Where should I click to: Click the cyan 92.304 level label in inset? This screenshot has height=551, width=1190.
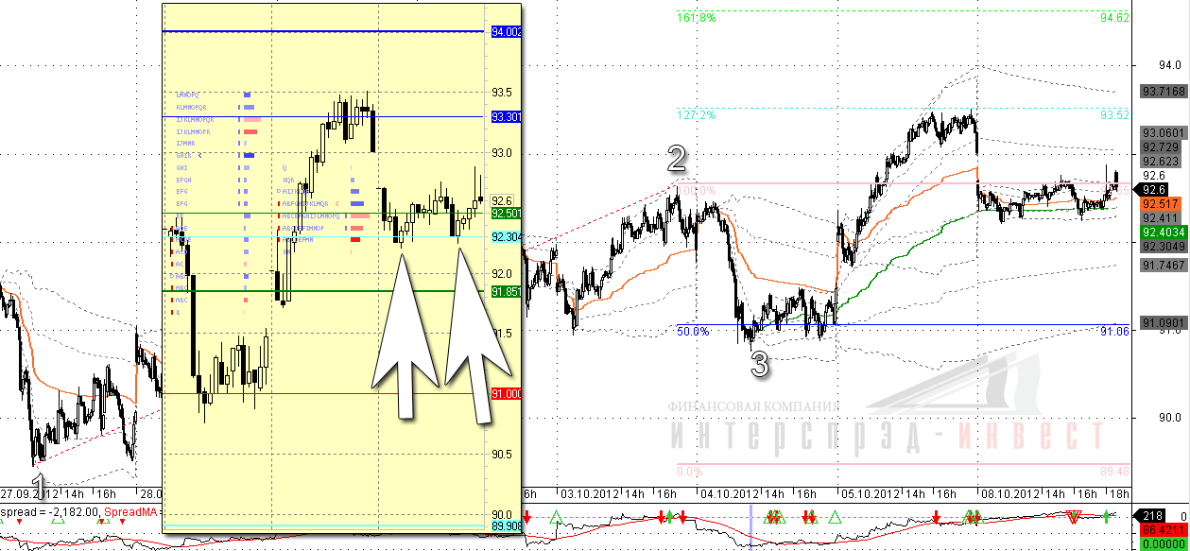tap(507, 236)
